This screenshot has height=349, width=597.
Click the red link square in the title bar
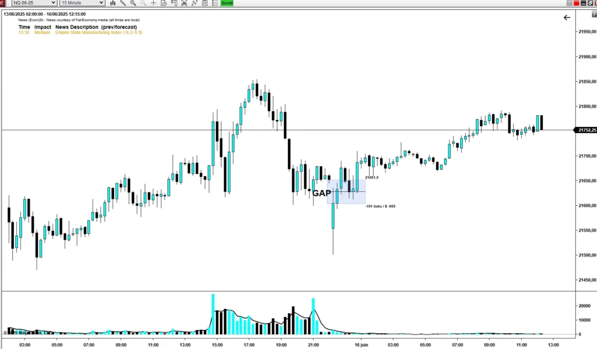pos(576,3)
